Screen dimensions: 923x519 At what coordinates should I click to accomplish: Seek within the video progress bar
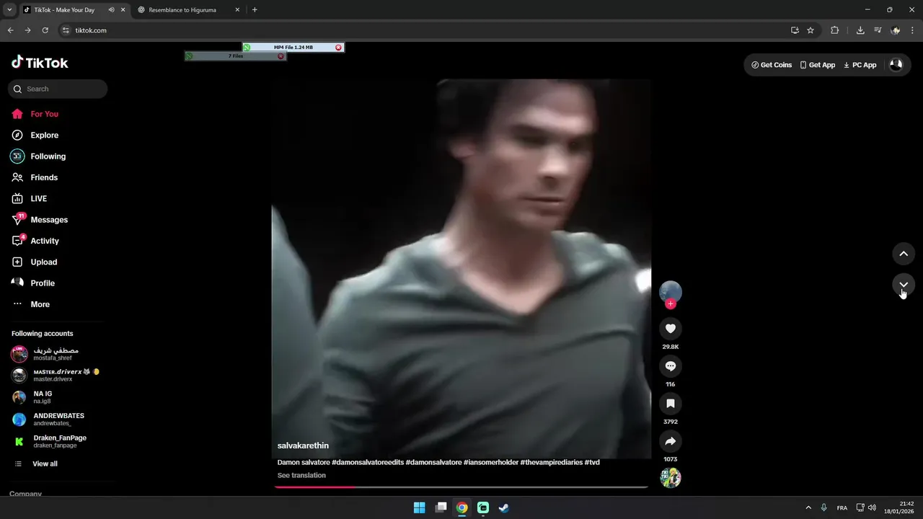(461, 487)
